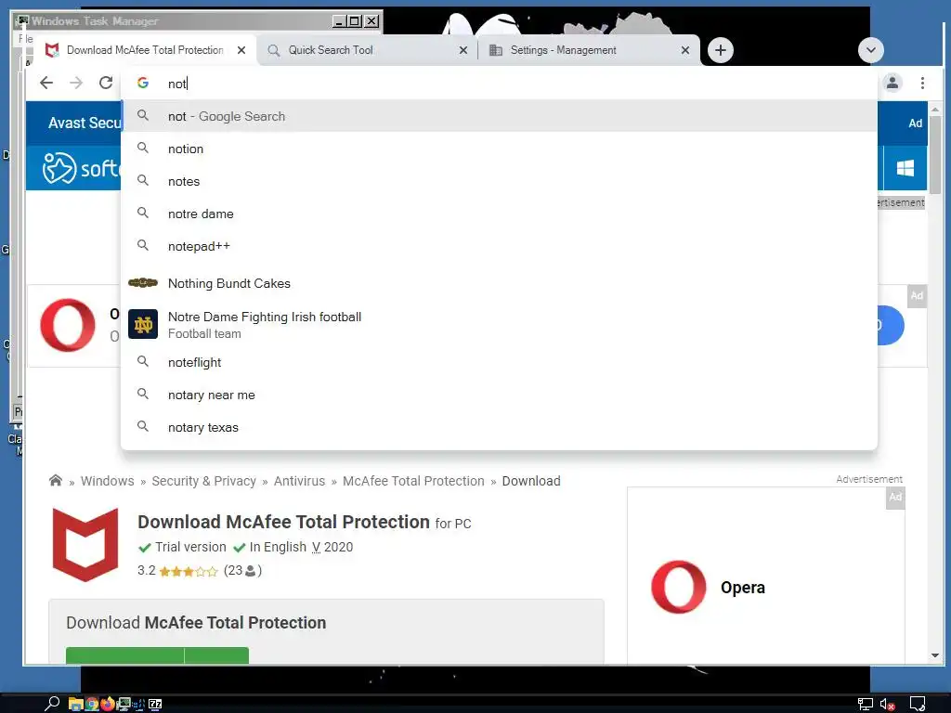Switch to Settings - Management tab
951x713 pixels.
pyautogui.click(x=587, y=50)
